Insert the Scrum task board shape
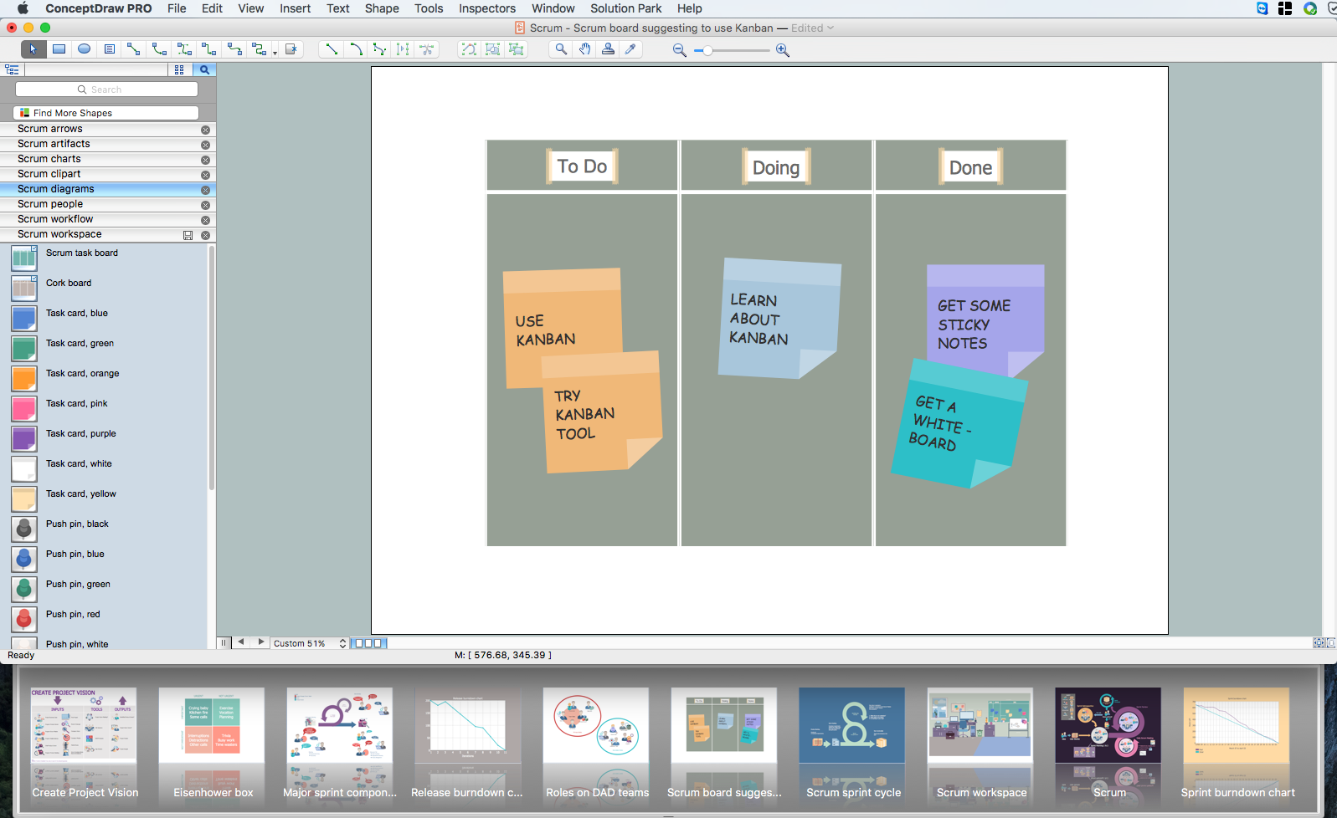Screen dimensions: 1337x818 [24, 258]
